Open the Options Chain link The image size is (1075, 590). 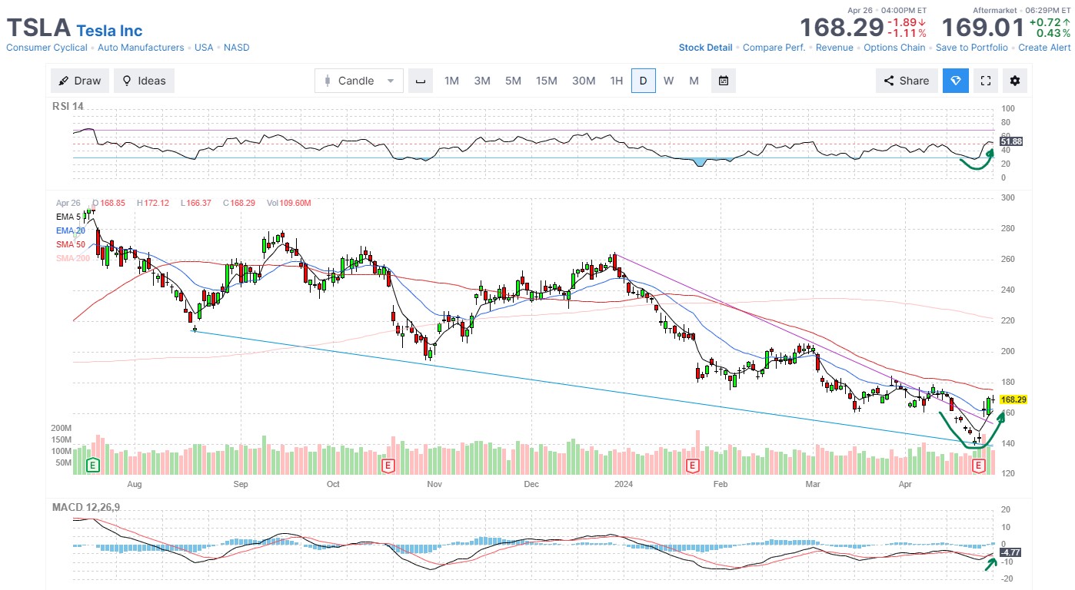[894, 48]
